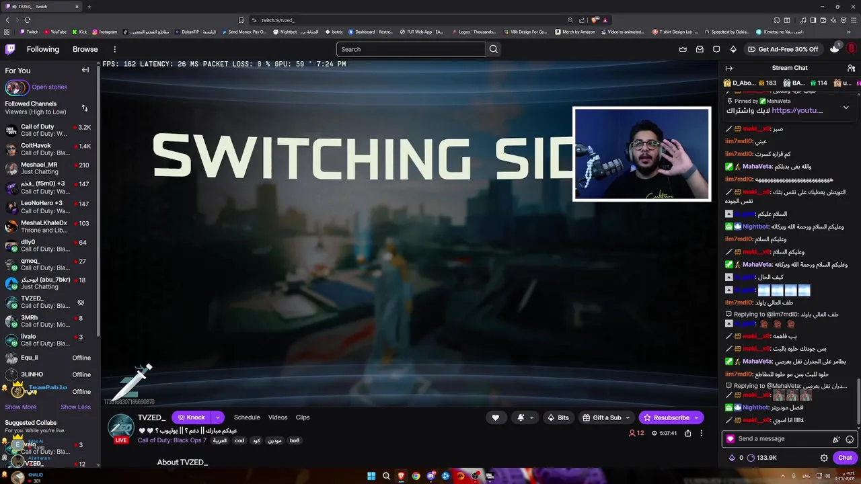Open the Windows Start button on taskbar
This screenshot has width=861, height=484.
point(371,476)
